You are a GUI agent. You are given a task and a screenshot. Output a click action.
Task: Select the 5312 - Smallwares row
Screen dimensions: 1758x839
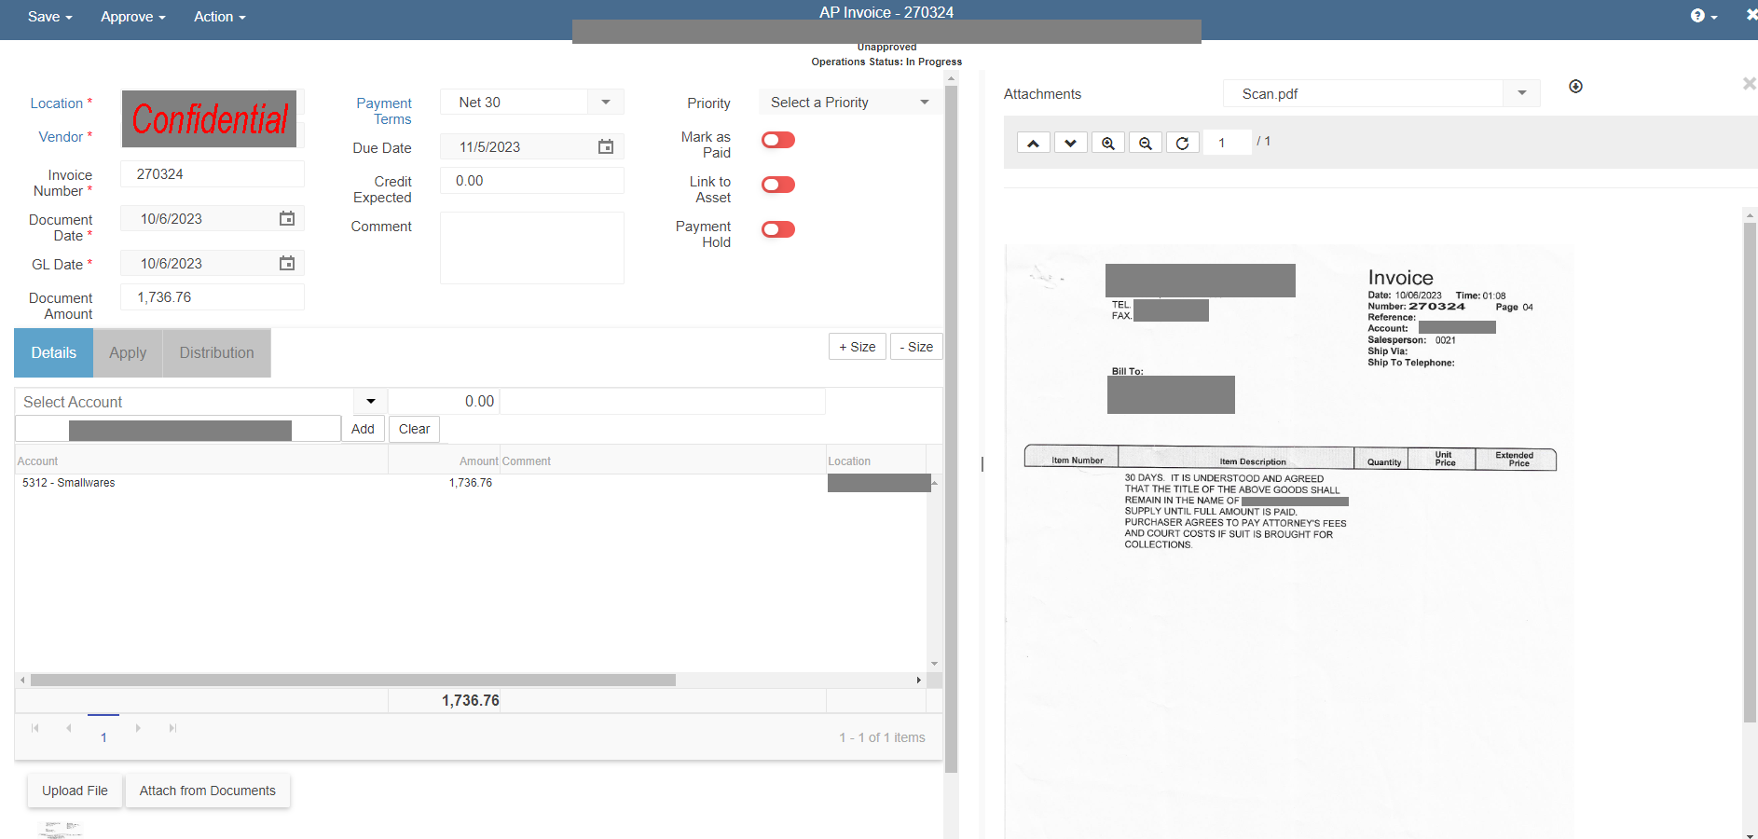pos(471,483)
